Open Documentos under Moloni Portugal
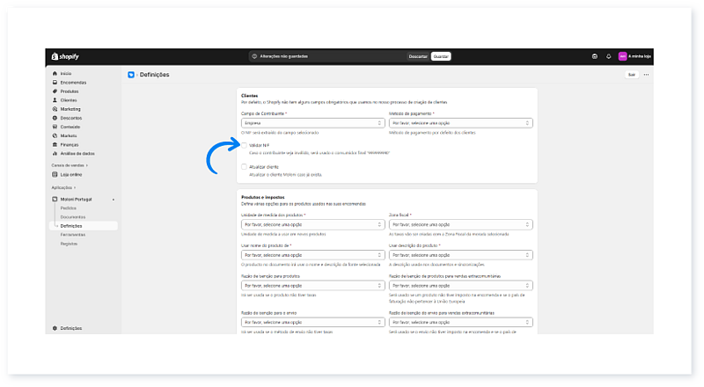Viewport: 704px width, 387px height. [74, 216]
